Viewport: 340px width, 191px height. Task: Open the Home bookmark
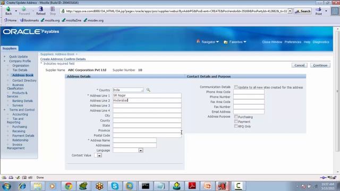pos(10,20)
